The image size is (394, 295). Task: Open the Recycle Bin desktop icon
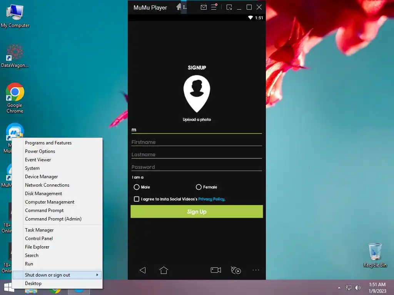click(375, 255)
